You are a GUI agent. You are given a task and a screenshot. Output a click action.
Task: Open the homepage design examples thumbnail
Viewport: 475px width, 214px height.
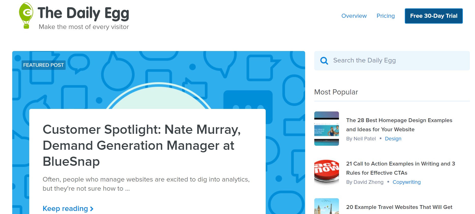click(326, 128)
